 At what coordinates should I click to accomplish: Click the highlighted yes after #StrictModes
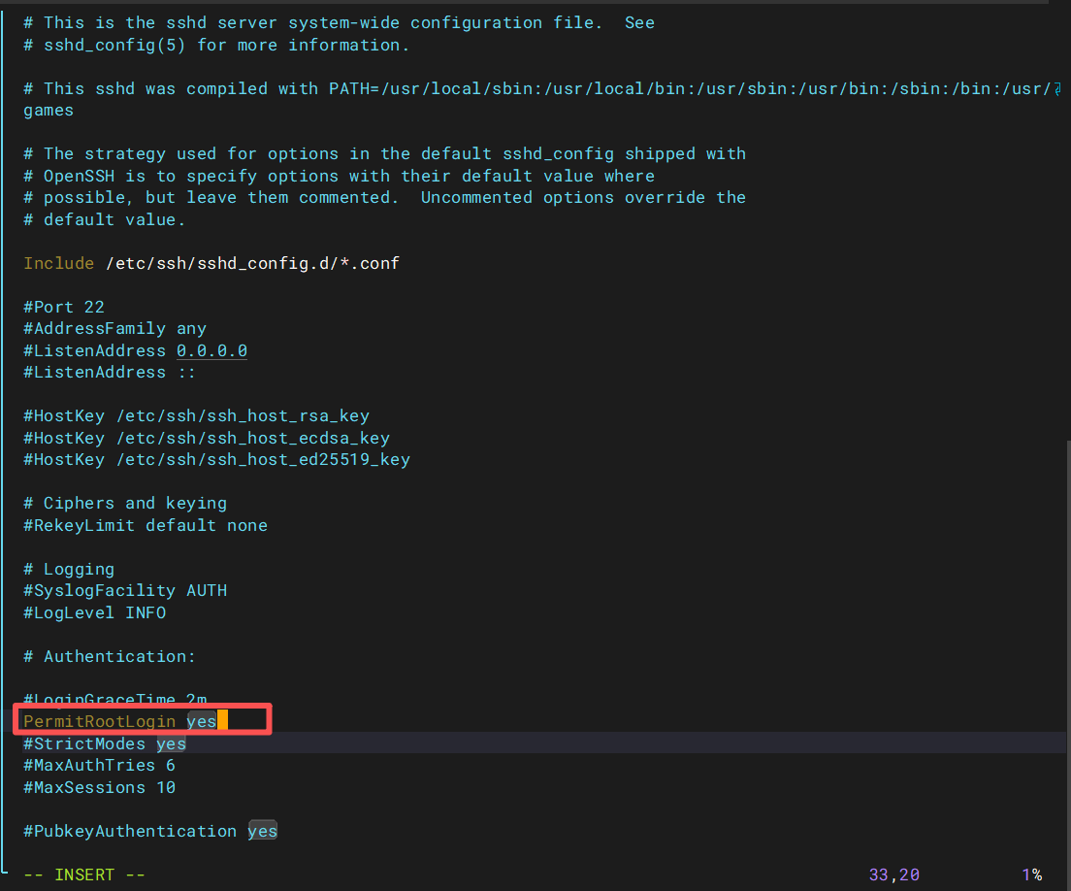pyautogui.click(x=171, y=743)
